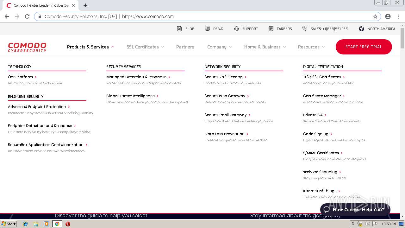Open Managed Detection & Response
405x228 pixels.
coord(138,77)
